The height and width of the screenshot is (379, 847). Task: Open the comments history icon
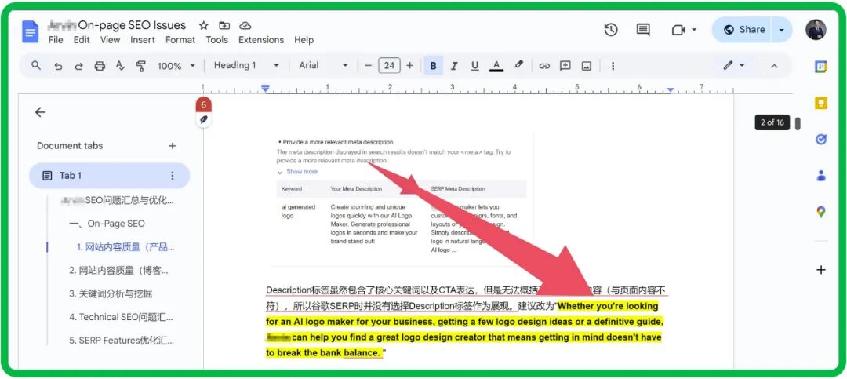(x=643, y=30)
